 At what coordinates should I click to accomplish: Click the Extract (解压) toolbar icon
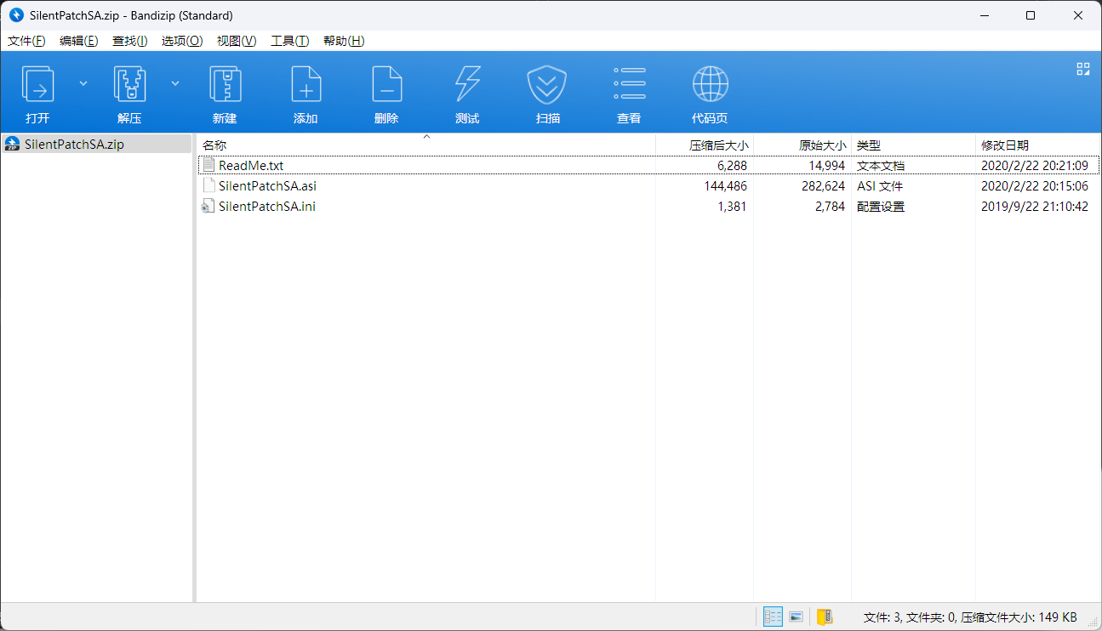[129, 84]
